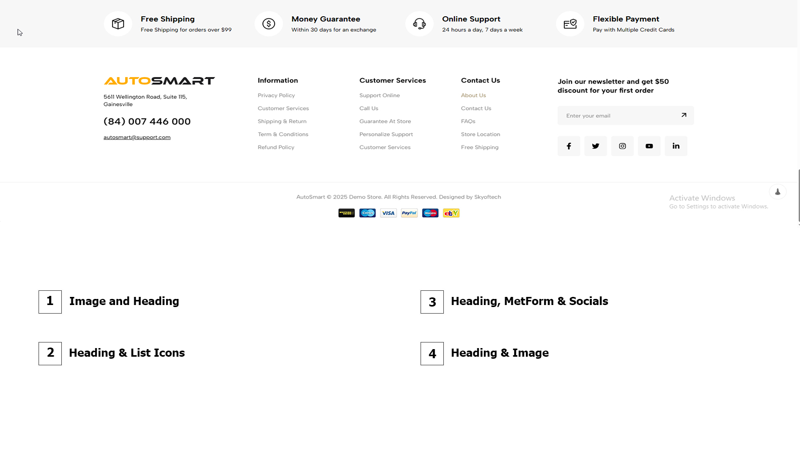The height and width of the screenshot is (456, 800).
Task: Focus the "Enter your email" field
Action: (618, 116)
